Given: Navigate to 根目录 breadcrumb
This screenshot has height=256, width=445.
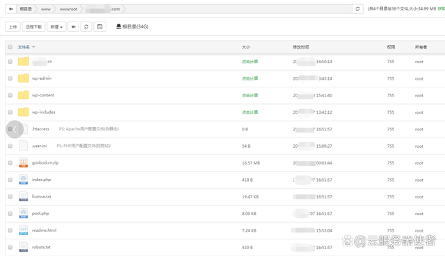Looking at the screenshot, I should [x=26, y=9].
